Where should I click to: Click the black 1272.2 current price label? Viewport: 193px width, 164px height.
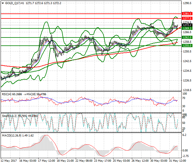[x=187, y=25]
